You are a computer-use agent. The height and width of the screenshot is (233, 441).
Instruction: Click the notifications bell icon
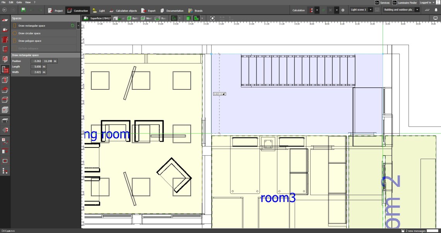[436, 10]
